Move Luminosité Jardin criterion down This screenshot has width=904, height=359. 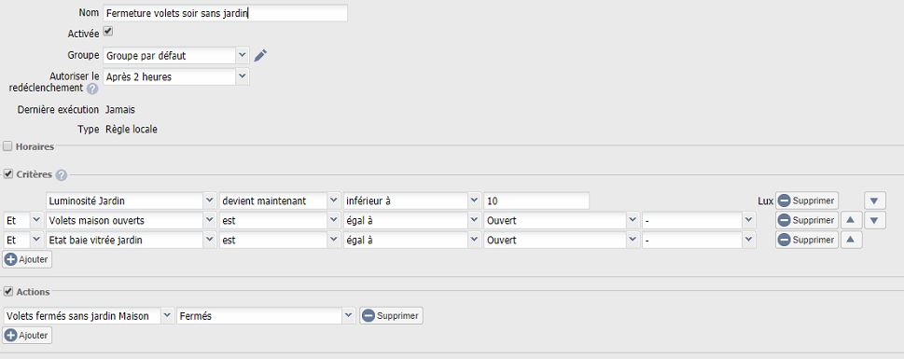[874, 201]
